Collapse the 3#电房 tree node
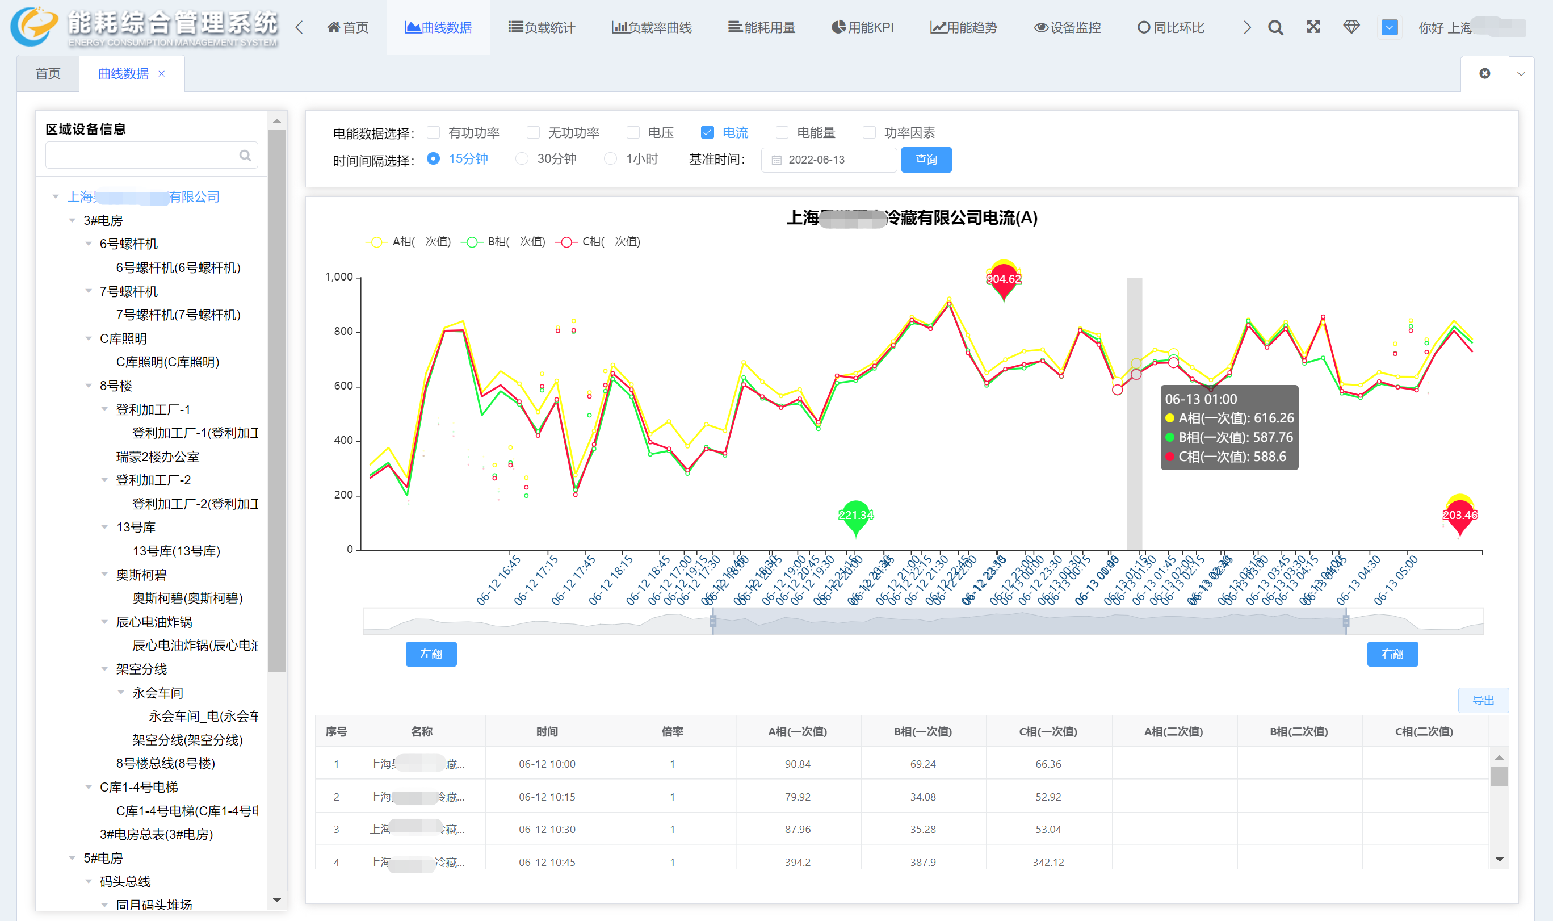The width and height of the screenshot is (1553, 921). [x=72, y=220]
